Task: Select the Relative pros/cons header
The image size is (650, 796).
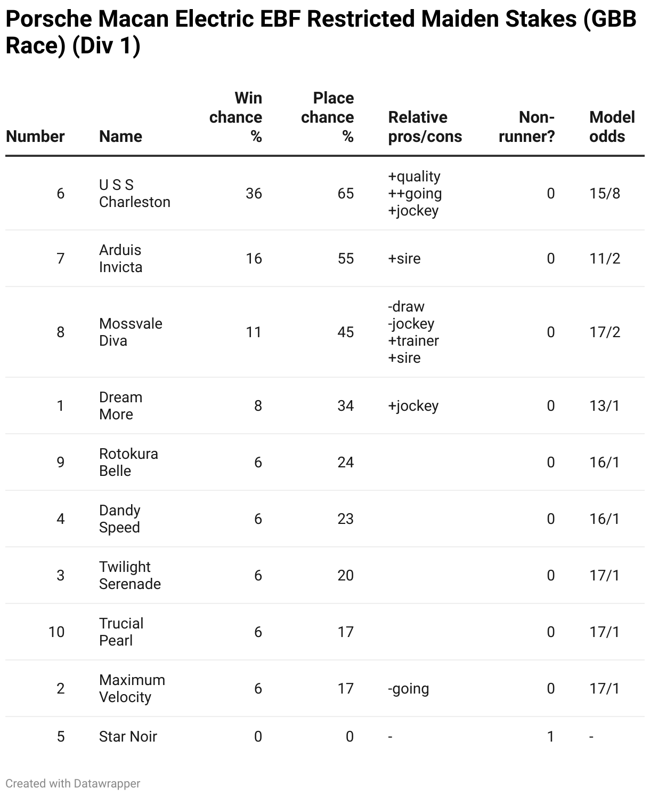Action: click(425, 126)
